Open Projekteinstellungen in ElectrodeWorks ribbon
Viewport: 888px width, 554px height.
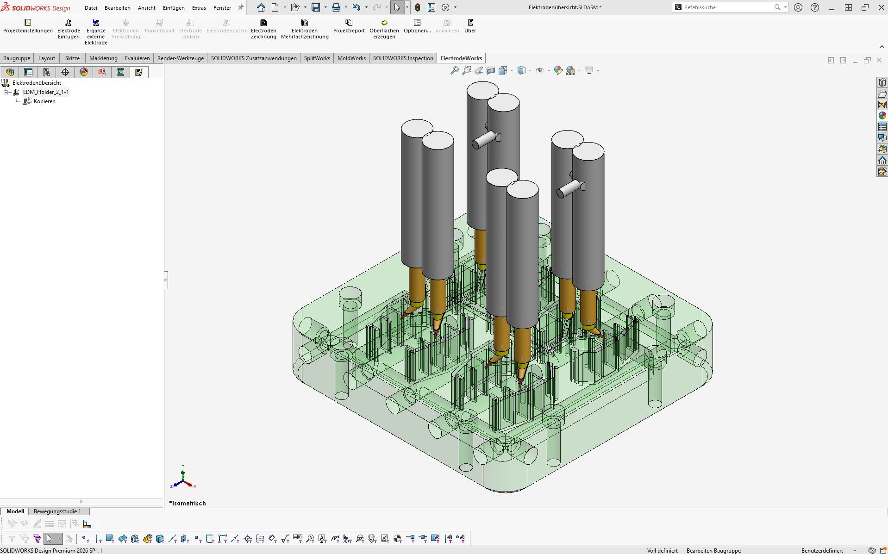point(28,26)
